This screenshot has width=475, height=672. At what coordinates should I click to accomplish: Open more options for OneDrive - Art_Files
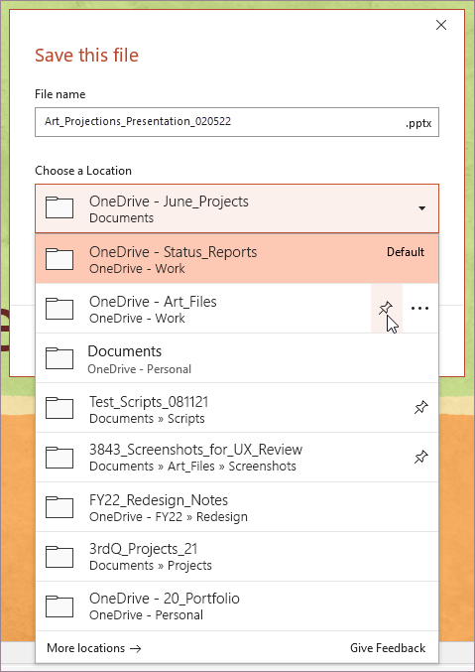tap(419, 308)
